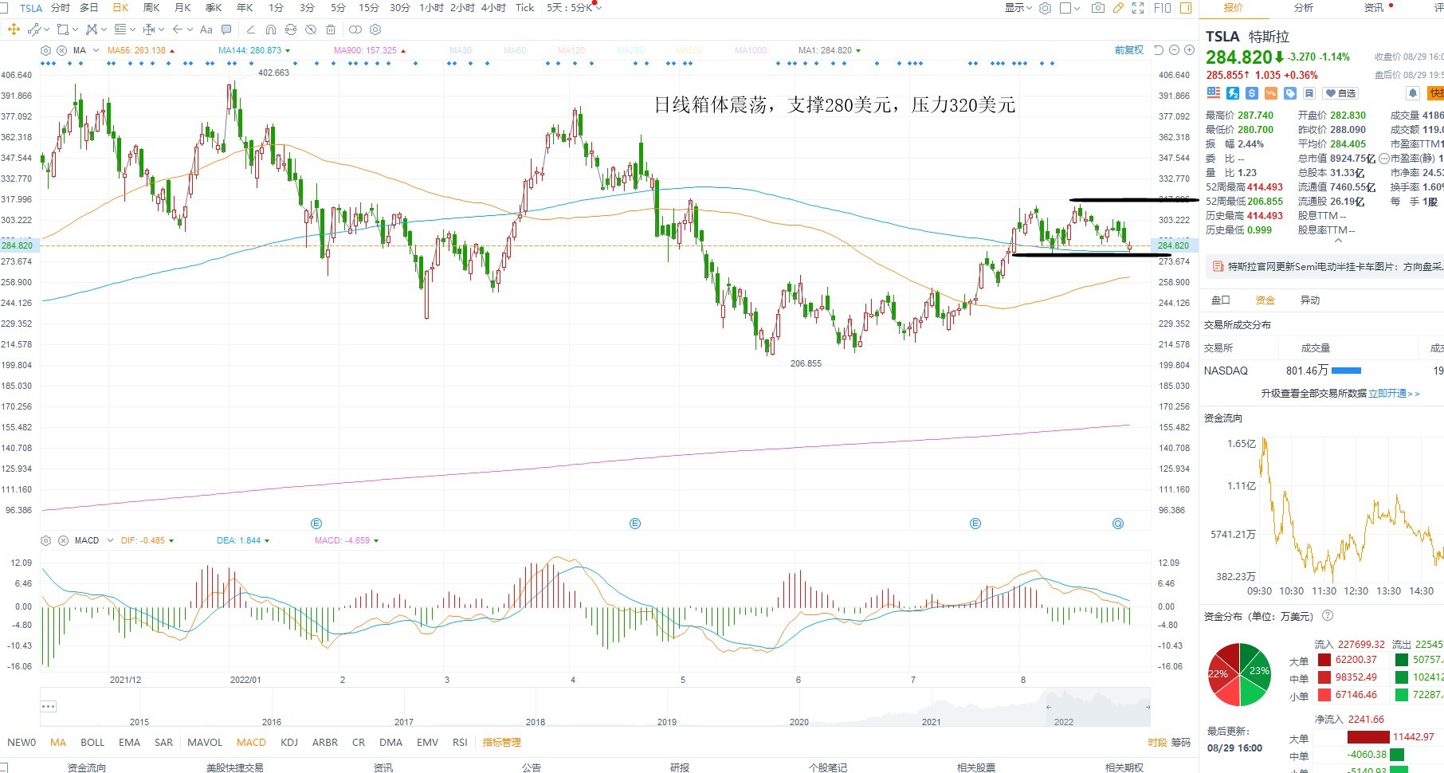Open MACD indicator settings gear
The width and height of the screenshot is (1444, 773).
click(46, 540)
